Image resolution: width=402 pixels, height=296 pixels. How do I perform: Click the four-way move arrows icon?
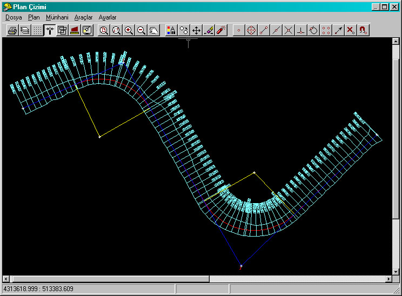(x=197, y=30)
